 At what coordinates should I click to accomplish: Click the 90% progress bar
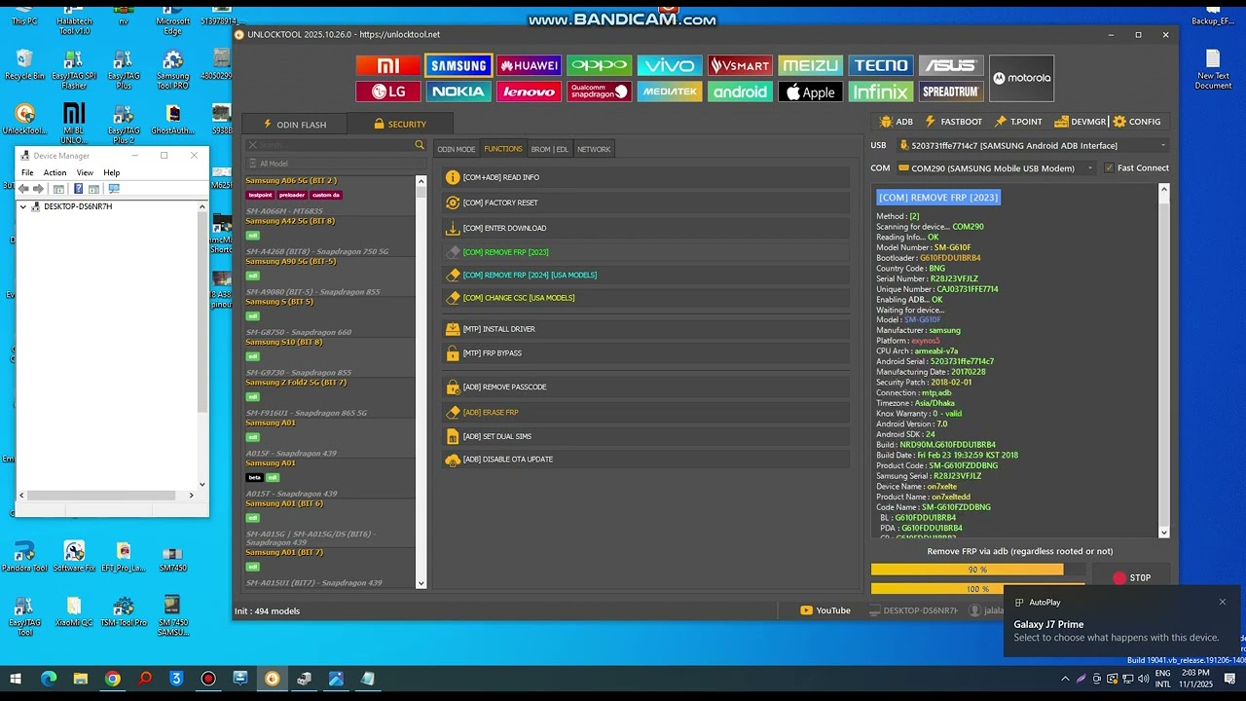pos(977,570)
